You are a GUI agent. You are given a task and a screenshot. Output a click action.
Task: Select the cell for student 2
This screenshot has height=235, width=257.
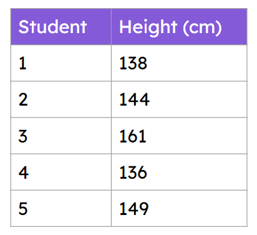coord(61,99)
